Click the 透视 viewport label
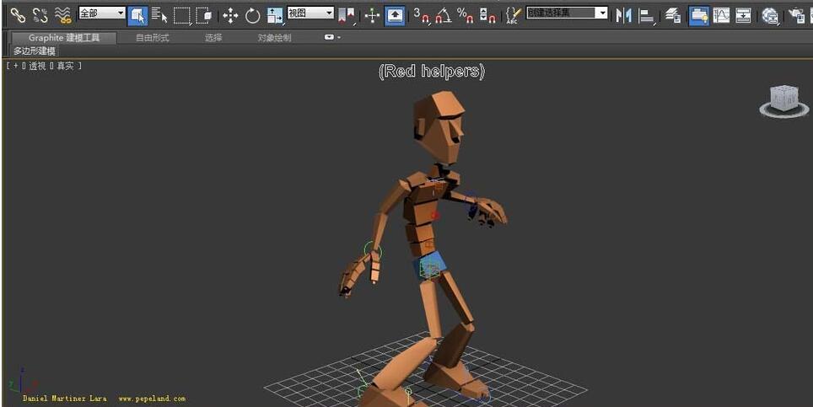This screenshot has width=813, height=407. point(37,66)
